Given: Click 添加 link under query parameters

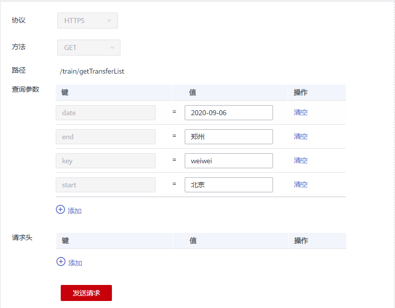Looking at the screenshot, I should (75, 211).
